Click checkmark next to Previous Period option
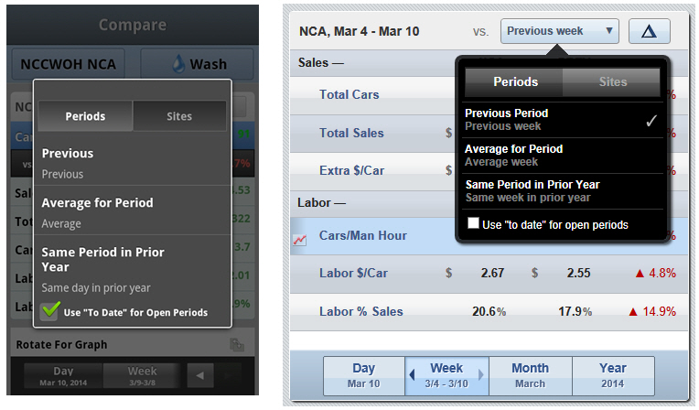Image resolution: width=699 pixels, height=410 pixels. (651, 120)
